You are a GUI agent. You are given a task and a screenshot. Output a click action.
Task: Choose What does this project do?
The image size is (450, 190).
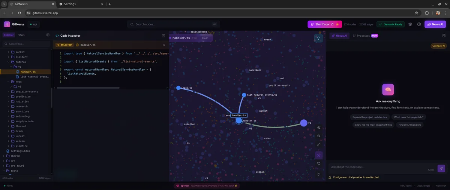point(409,117)
